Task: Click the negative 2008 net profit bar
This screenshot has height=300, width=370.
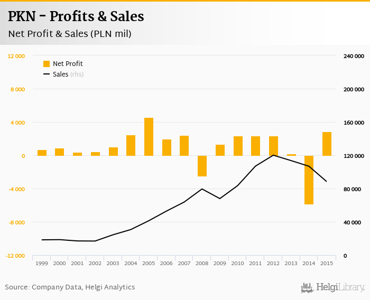Action: [x=202, y=166]
